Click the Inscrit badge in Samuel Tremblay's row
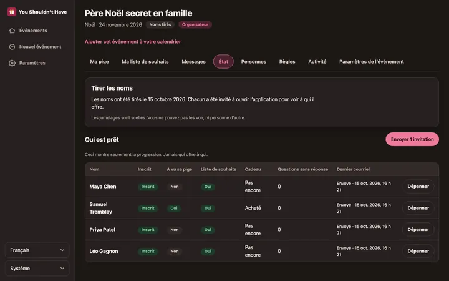This screenshot has width=449, height=281. coord(148,208)
